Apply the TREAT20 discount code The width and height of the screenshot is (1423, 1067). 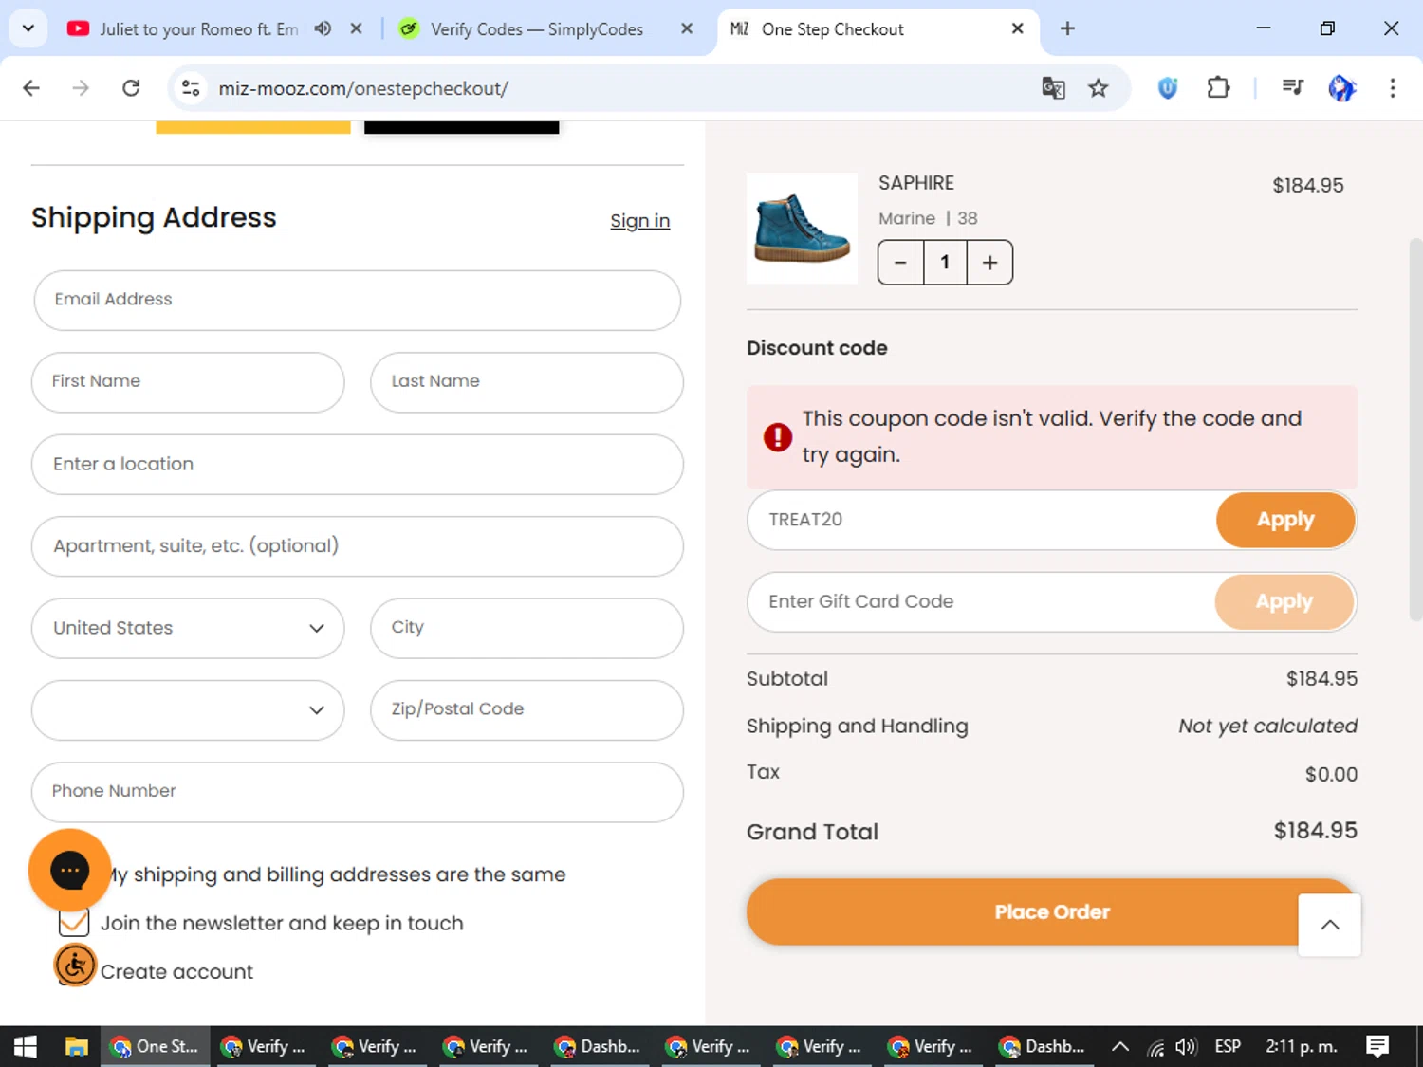tap(1285, 520)
